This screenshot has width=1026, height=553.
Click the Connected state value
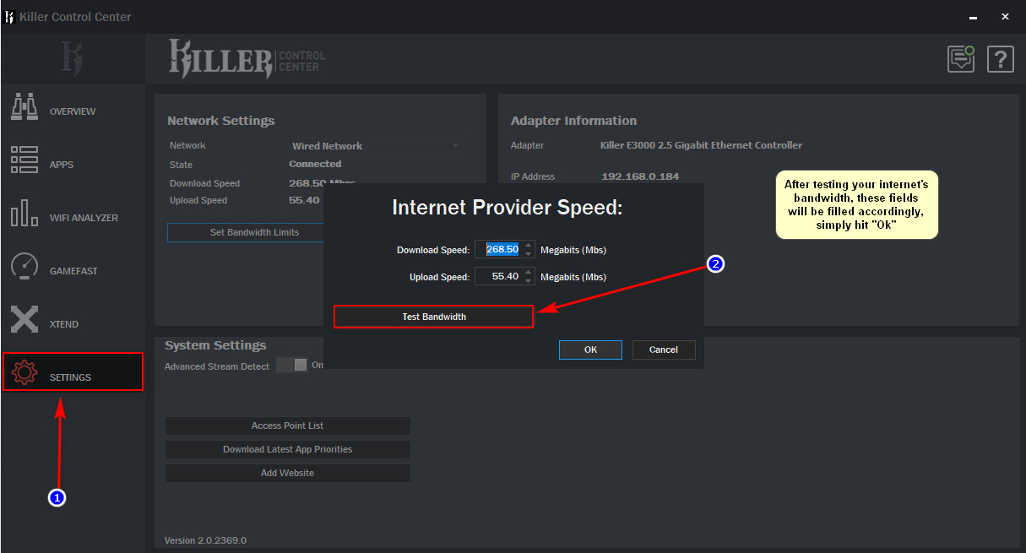coord(315,164)
